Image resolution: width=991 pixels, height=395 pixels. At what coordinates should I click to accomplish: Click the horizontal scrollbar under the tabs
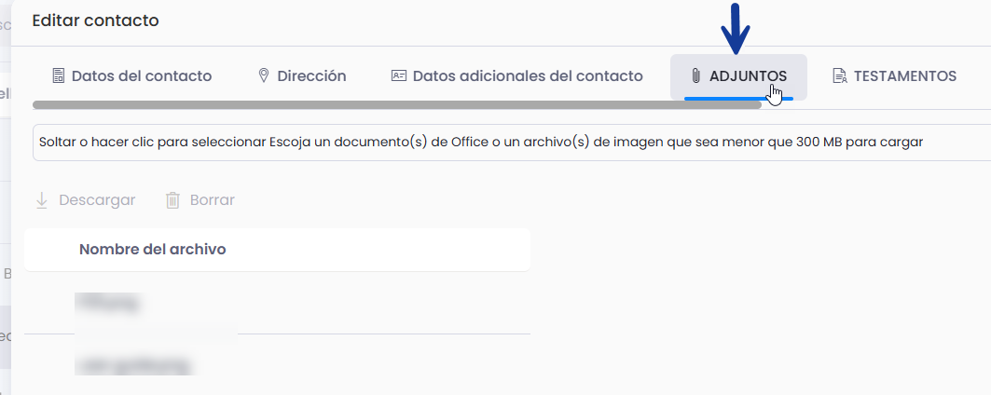(x=397, y=105)
